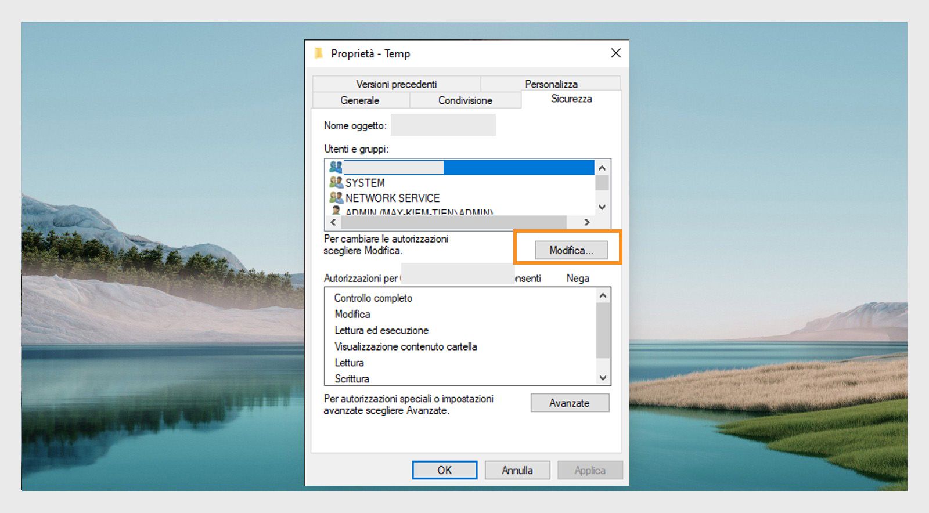
Task: Click Visualizzazione contenuto cartella permission
Action: click(x=406, y=346)
